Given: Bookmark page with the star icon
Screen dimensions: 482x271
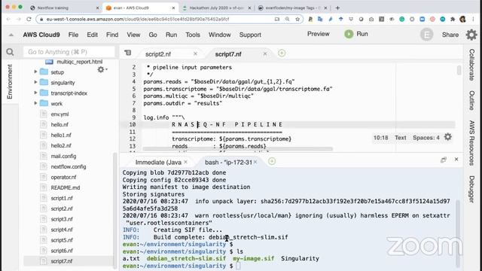Looking at the screenshot, I should click(x=297, y=19).
